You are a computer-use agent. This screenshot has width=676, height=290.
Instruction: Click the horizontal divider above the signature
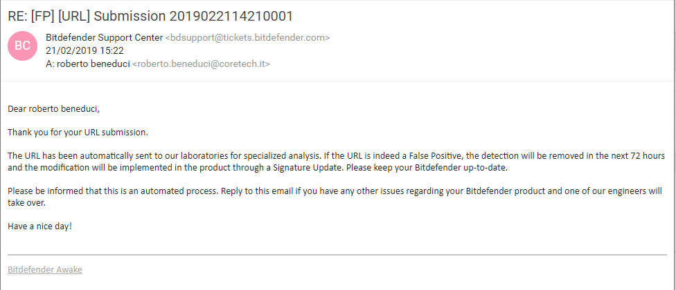337,255
